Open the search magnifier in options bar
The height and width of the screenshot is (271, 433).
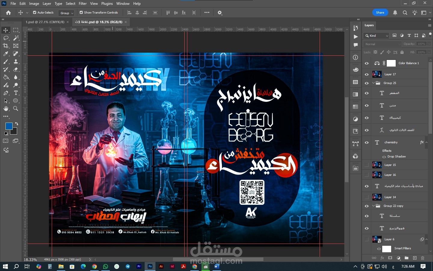[x=405, y=13]
